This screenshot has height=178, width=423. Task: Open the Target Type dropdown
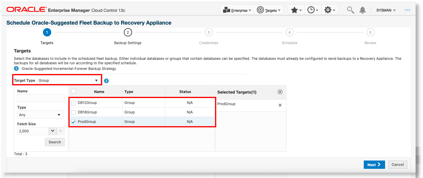pyautogui.click(x=96, y=80)
